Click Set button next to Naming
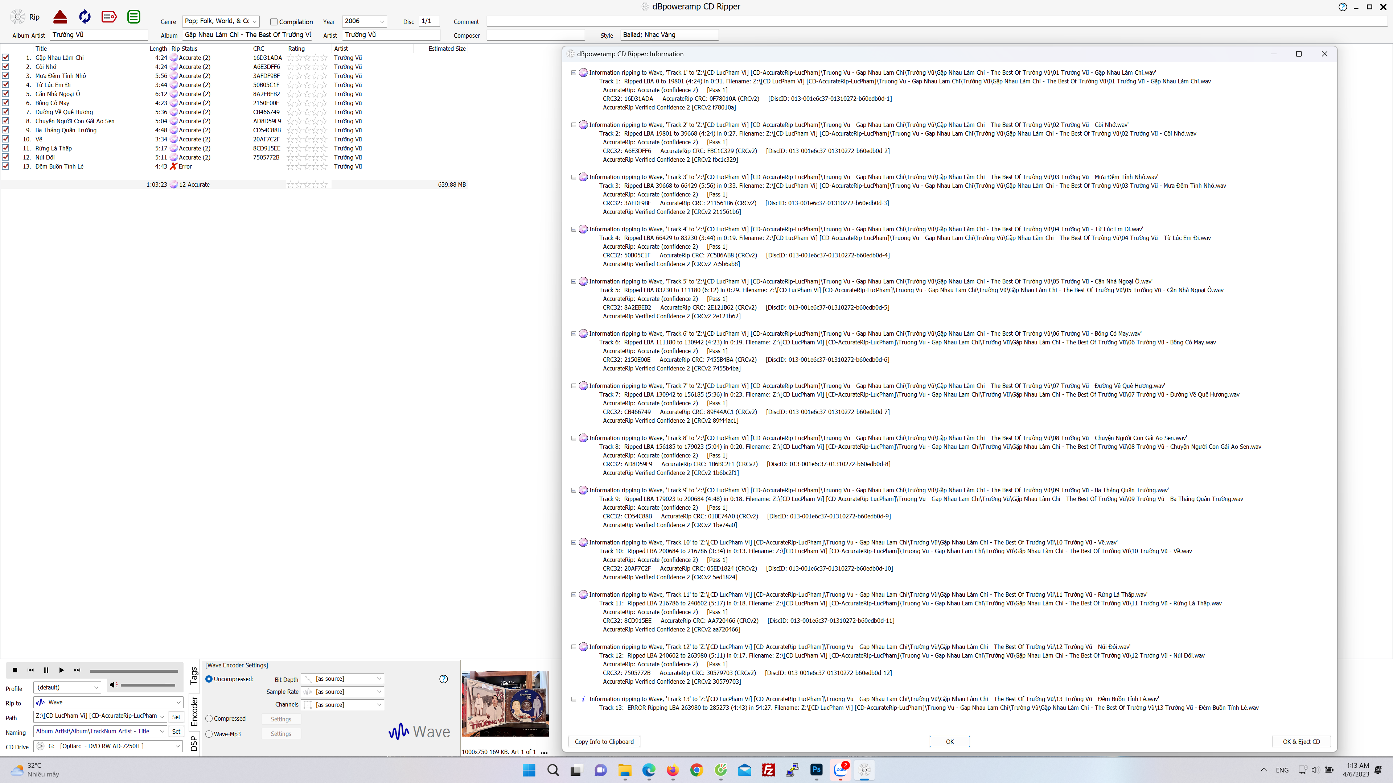 click(176, 732)
